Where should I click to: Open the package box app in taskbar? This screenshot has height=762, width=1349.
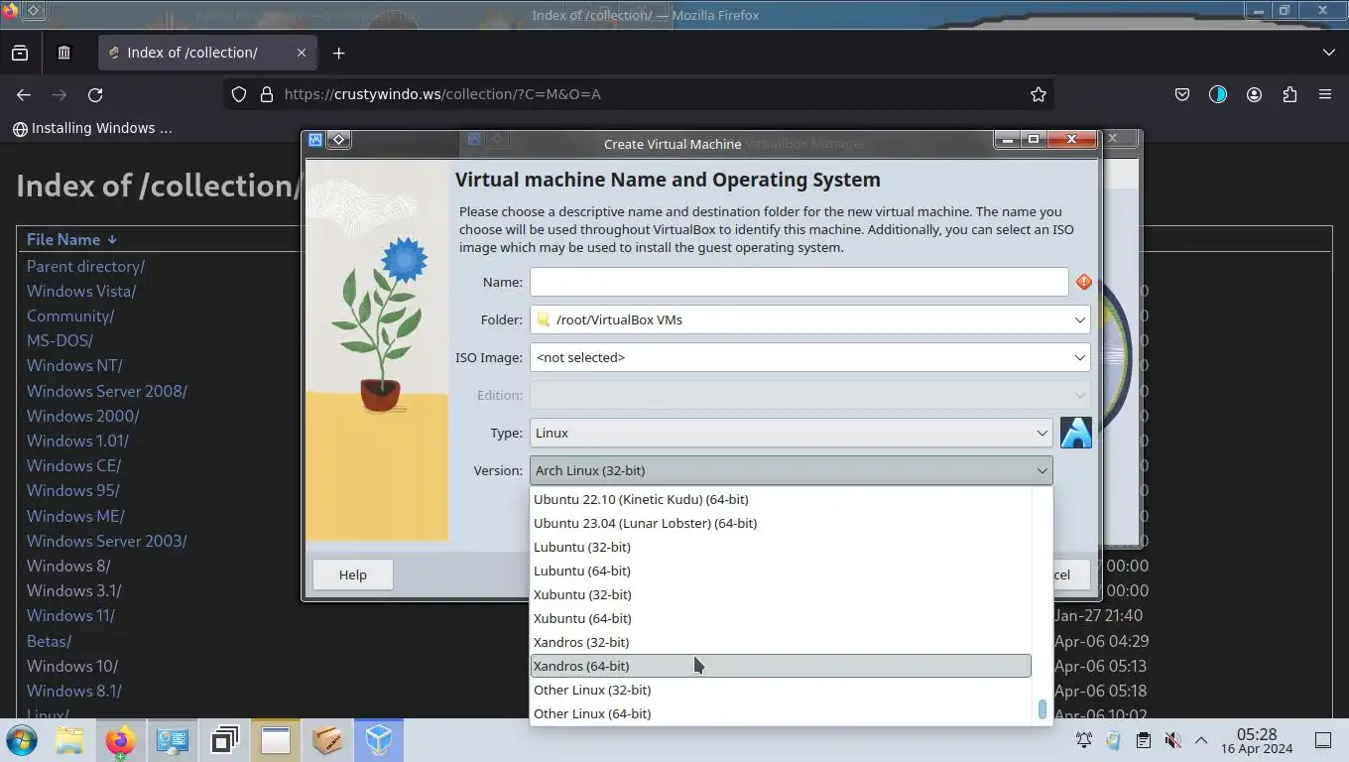(327, 740)
